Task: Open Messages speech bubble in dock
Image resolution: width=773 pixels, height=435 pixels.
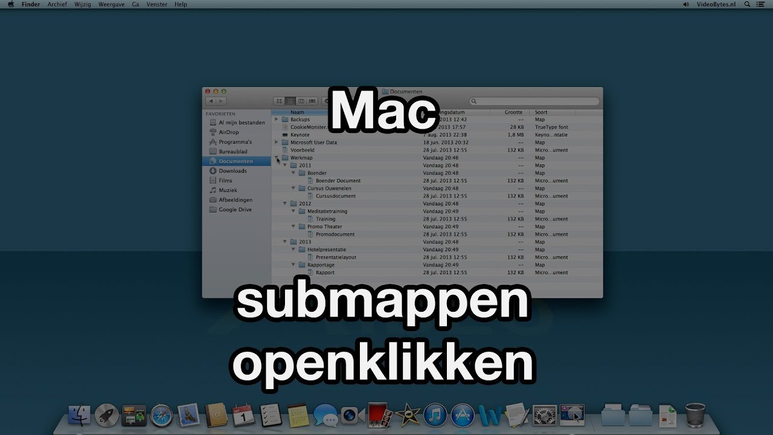Action: pyautogui.click(x=326, y=416)
